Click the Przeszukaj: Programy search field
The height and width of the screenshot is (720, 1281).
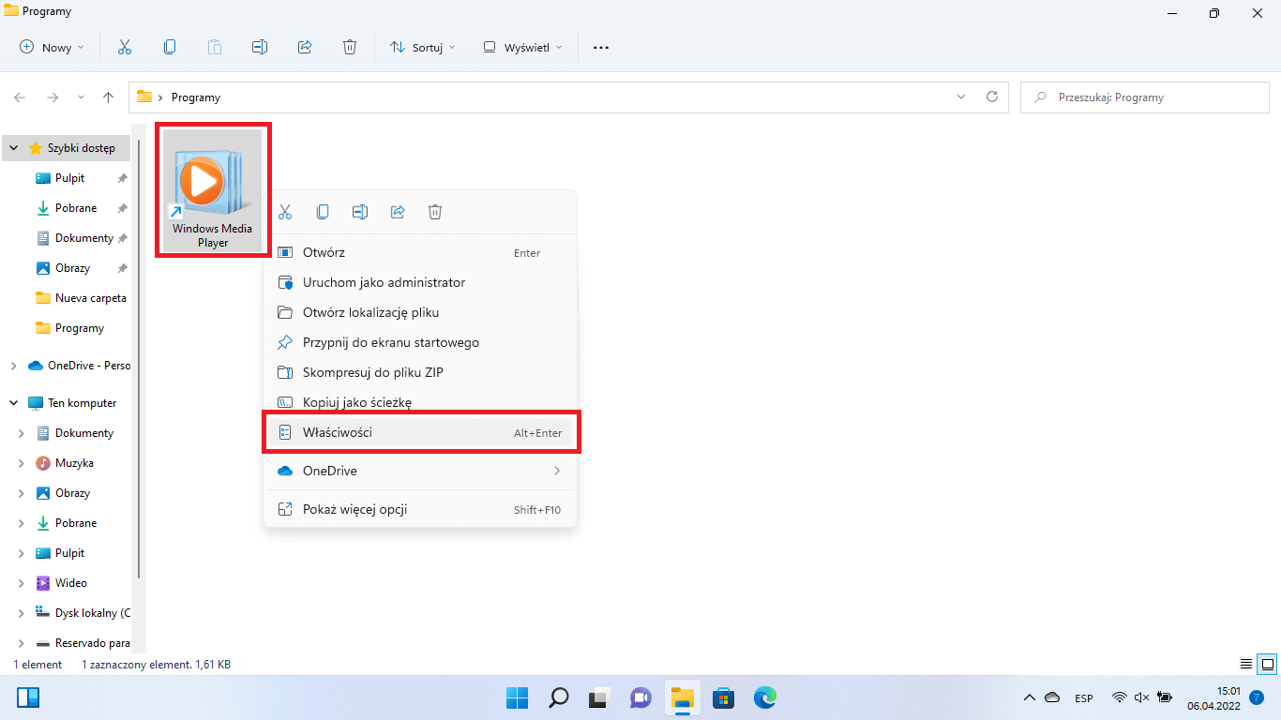(1143, 97)
